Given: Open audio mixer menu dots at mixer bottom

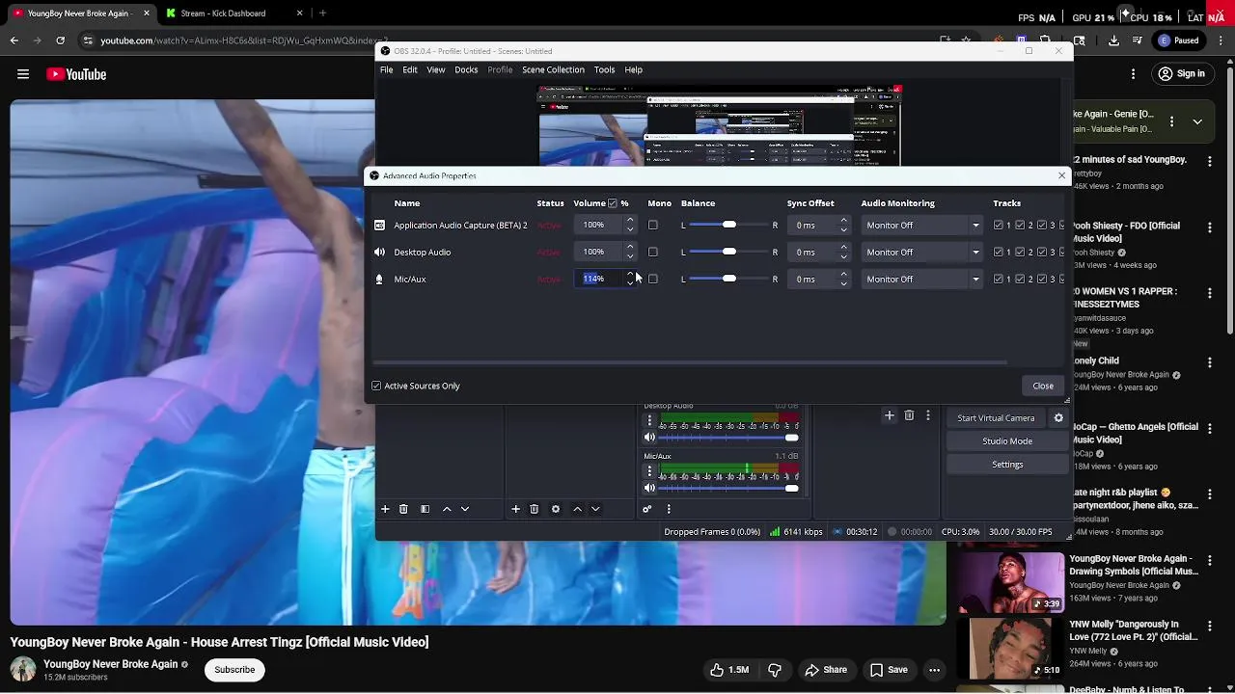Looking at the screenshot, I should click(669, 509).
